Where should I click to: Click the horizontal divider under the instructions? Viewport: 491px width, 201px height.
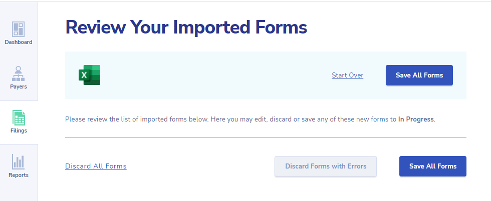click(x=266, y=137)
